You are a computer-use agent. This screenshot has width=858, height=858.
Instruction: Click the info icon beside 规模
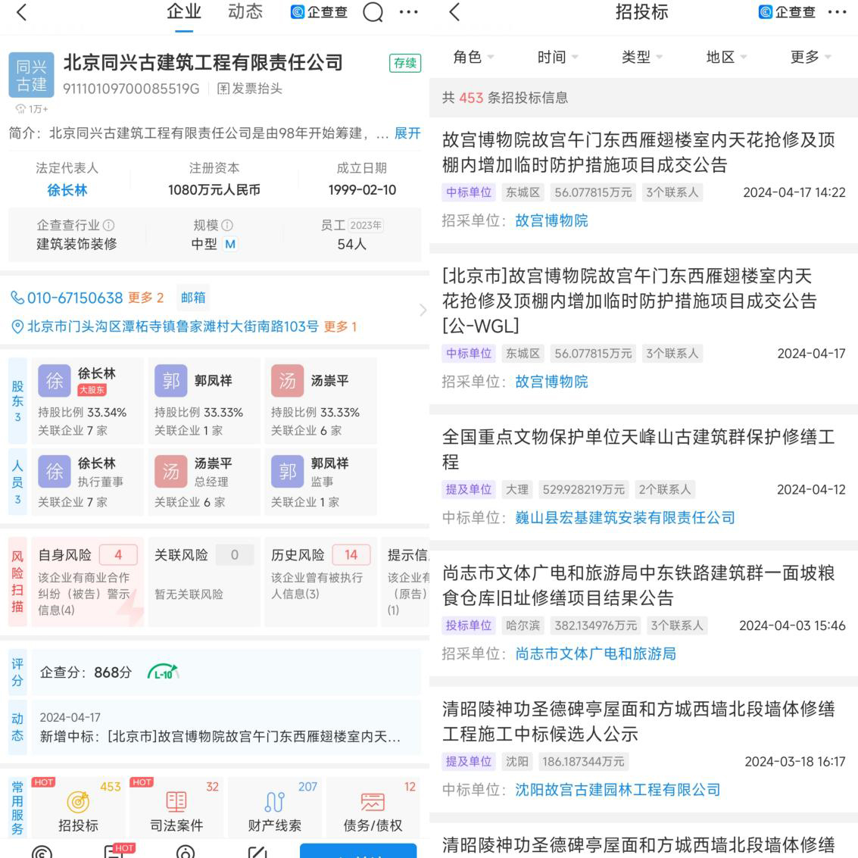click(x=227, y=225)
